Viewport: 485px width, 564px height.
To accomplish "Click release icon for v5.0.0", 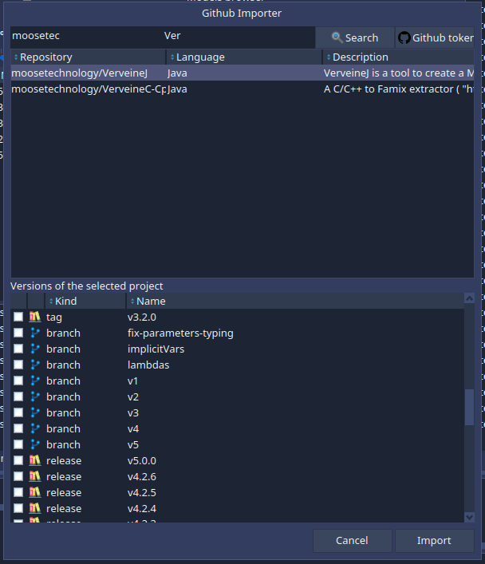I will (x=35, y=460).
